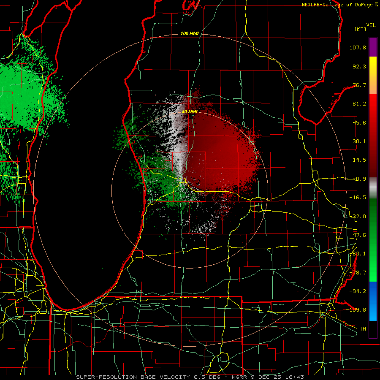Select the -78.7 knot legend value

pos(358,273)
